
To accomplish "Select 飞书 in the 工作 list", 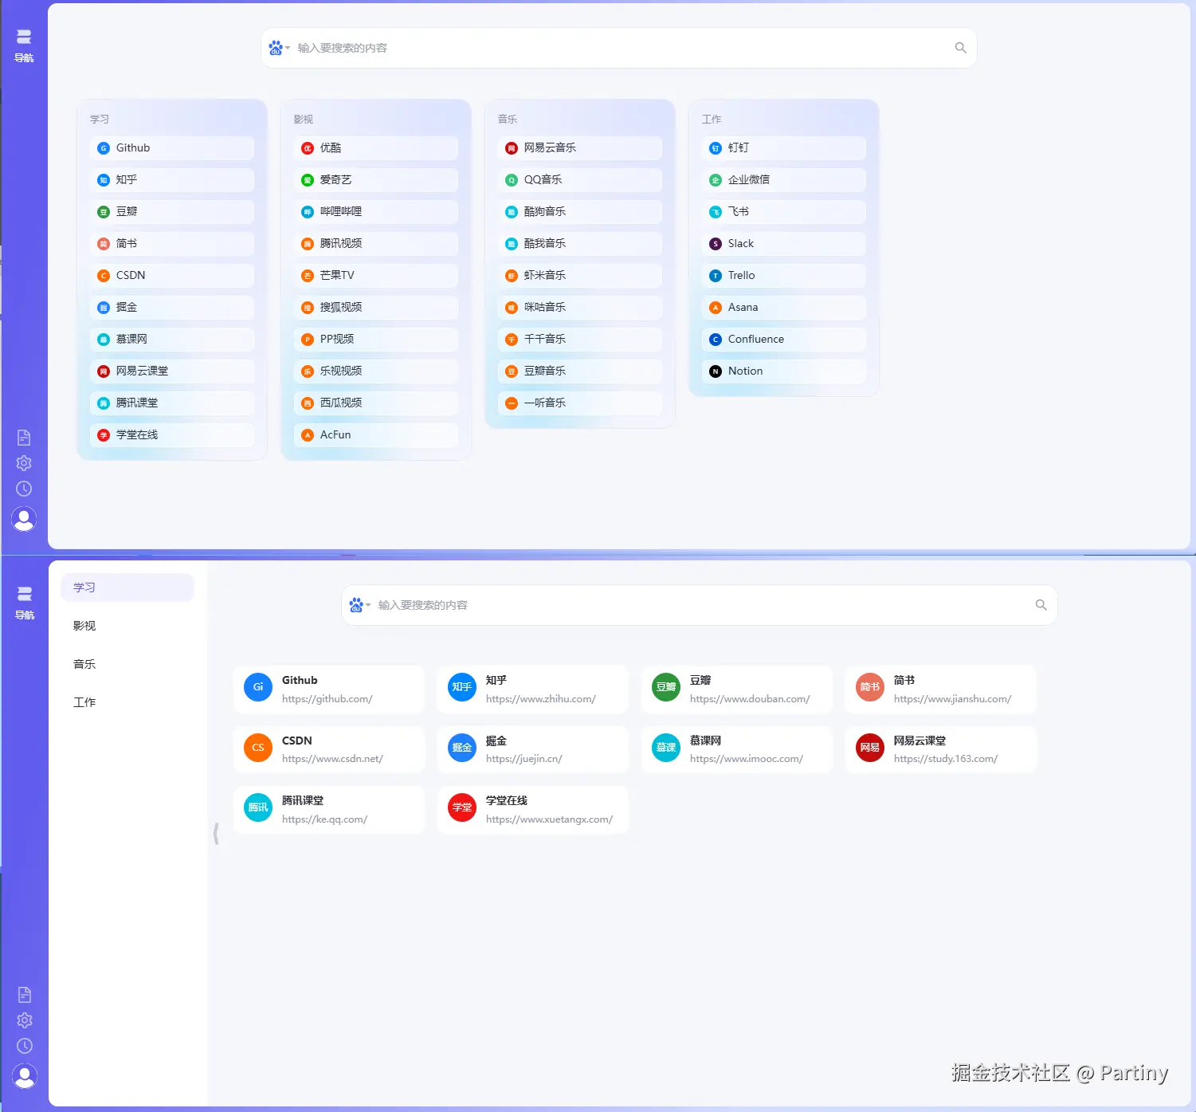I will pyautogui.click(x=784, y=211).
